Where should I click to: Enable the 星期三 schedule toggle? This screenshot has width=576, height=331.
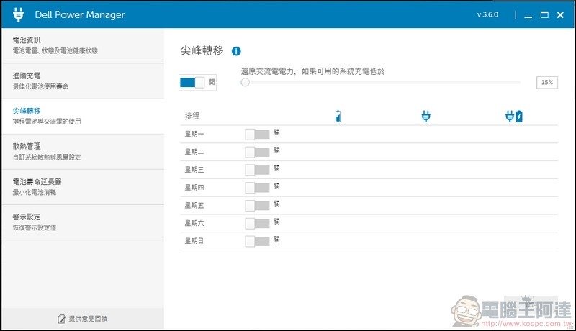click(257, 170)
